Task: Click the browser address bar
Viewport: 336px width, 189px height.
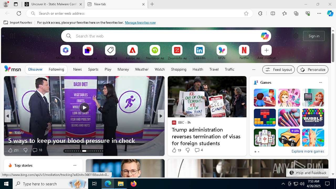Action: coord(139,13)
